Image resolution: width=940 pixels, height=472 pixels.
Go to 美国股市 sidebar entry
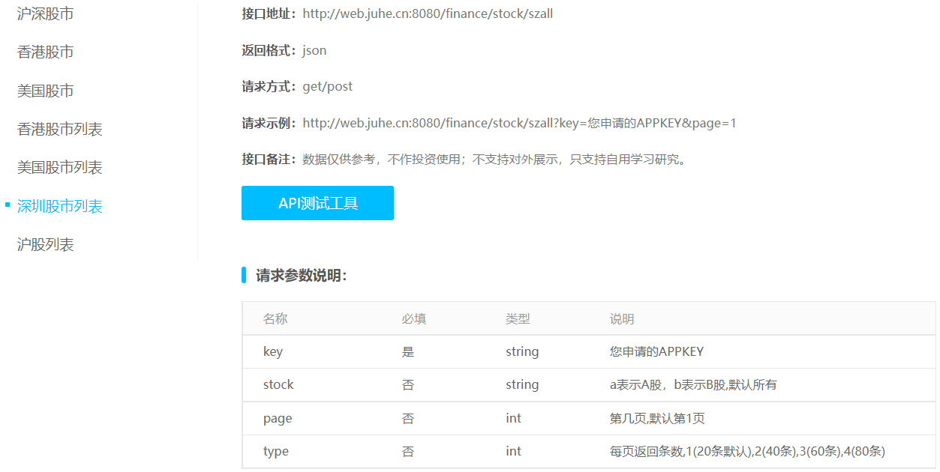tap(46, 91)
